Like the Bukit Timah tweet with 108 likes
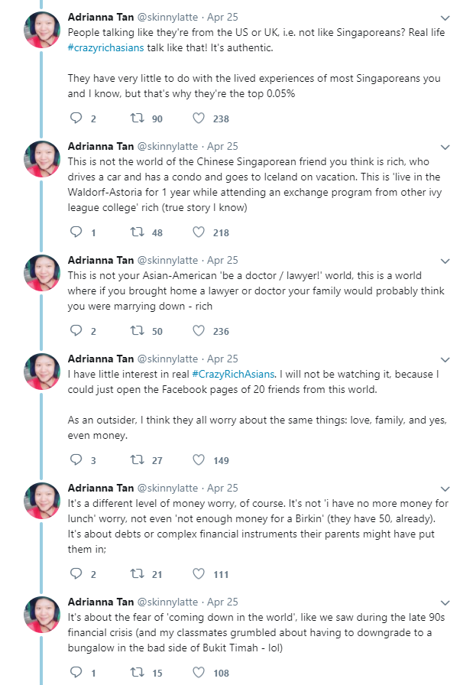This screenshot has height=685, width=473. pos(199,673)
